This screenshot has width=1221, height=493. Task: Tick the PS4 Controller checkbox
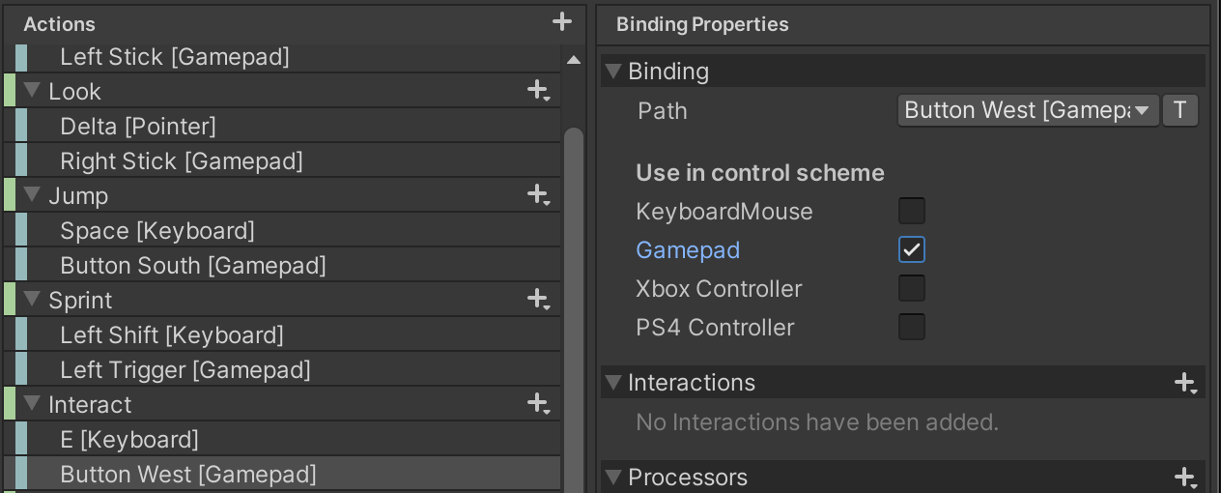click(911, 328)
